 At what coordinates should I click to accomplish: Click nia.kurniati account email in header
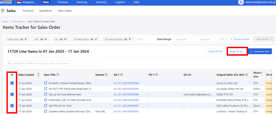[x=260, y=2]
